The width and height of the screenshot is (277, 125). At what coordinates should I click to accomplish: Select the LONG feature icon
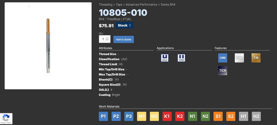tap(223, 58)
